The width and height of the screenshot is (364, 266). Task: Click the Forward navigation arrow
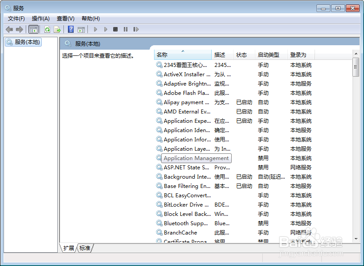[x=20, y=29]
